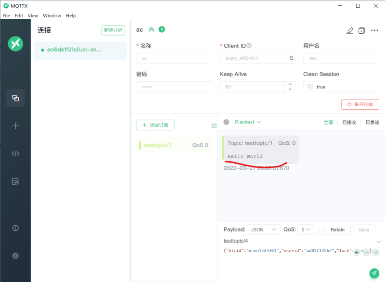Open the Settings gear icon
The image size is (385, 282).
15,256
